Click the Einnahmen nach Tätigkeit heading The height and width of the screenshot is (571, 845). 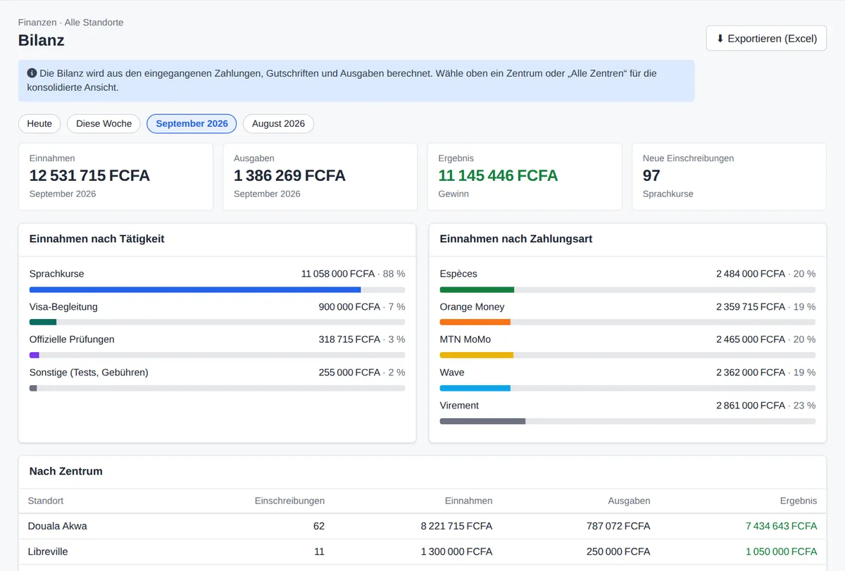[97, 239]
